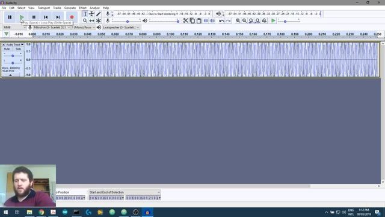
Task: Zoom in on the waveform
Action: tap(238, 20)
